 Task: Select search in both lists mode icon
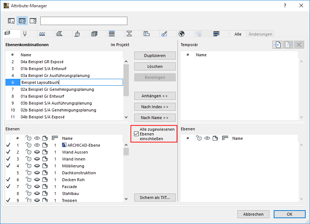click(22, 21)
